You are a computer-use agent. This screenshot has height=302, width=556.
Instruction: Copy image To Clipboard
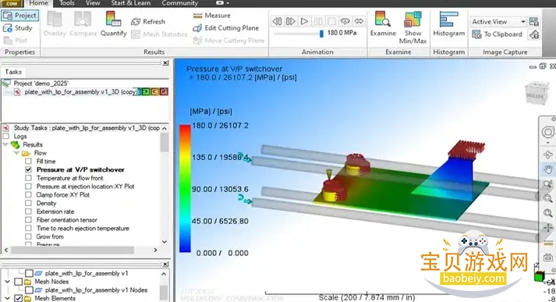pos(498,34)
